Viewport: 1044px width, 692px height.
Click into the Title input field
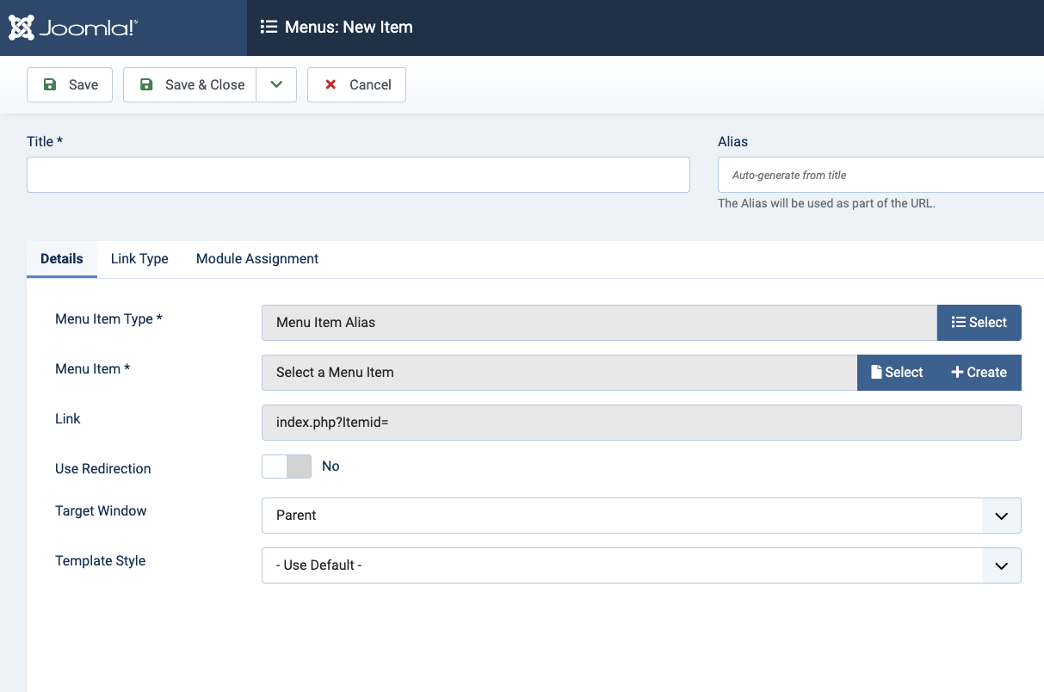tap(358, 175)
